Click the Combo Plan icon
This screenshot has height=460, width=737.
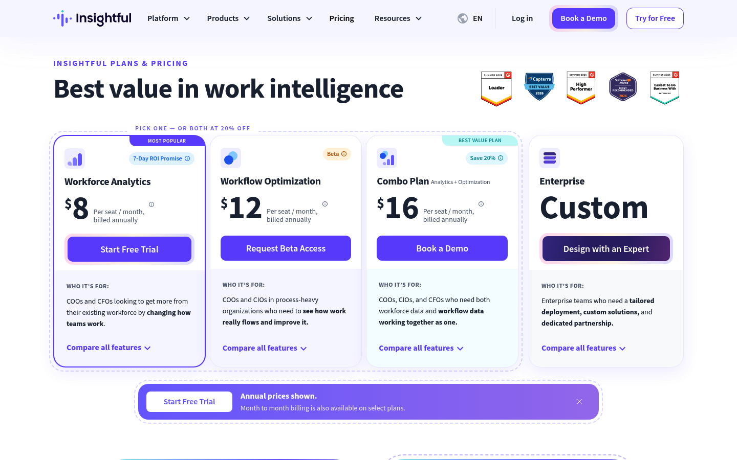[387, 158]
